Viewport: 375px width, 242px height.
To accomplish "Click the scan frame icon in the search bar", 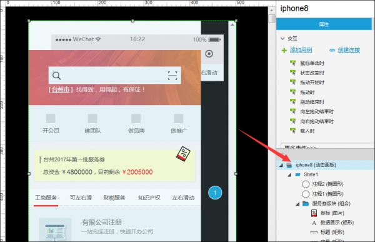I will coord(172,76).
